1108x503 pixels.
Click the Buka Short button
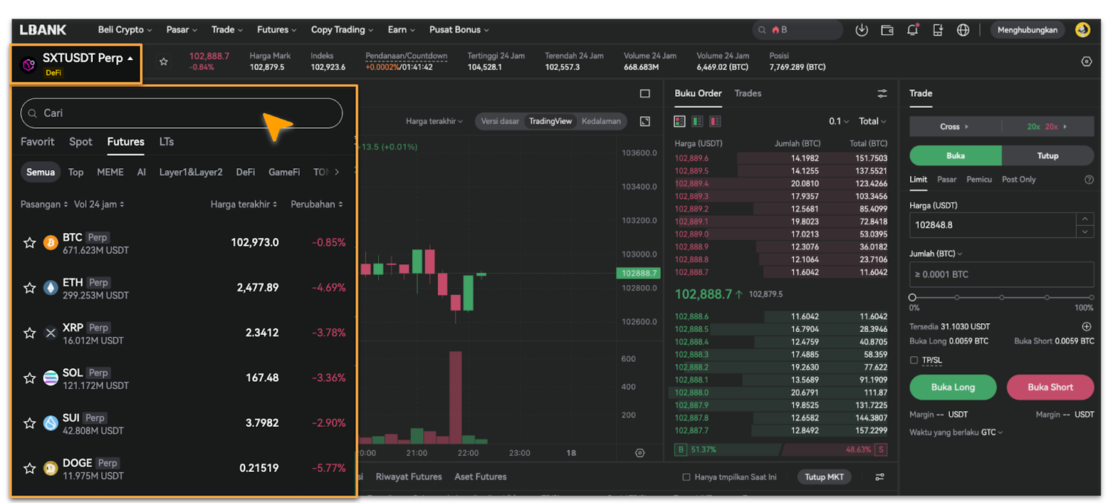pyautogui.click(x=1051, y=387)
